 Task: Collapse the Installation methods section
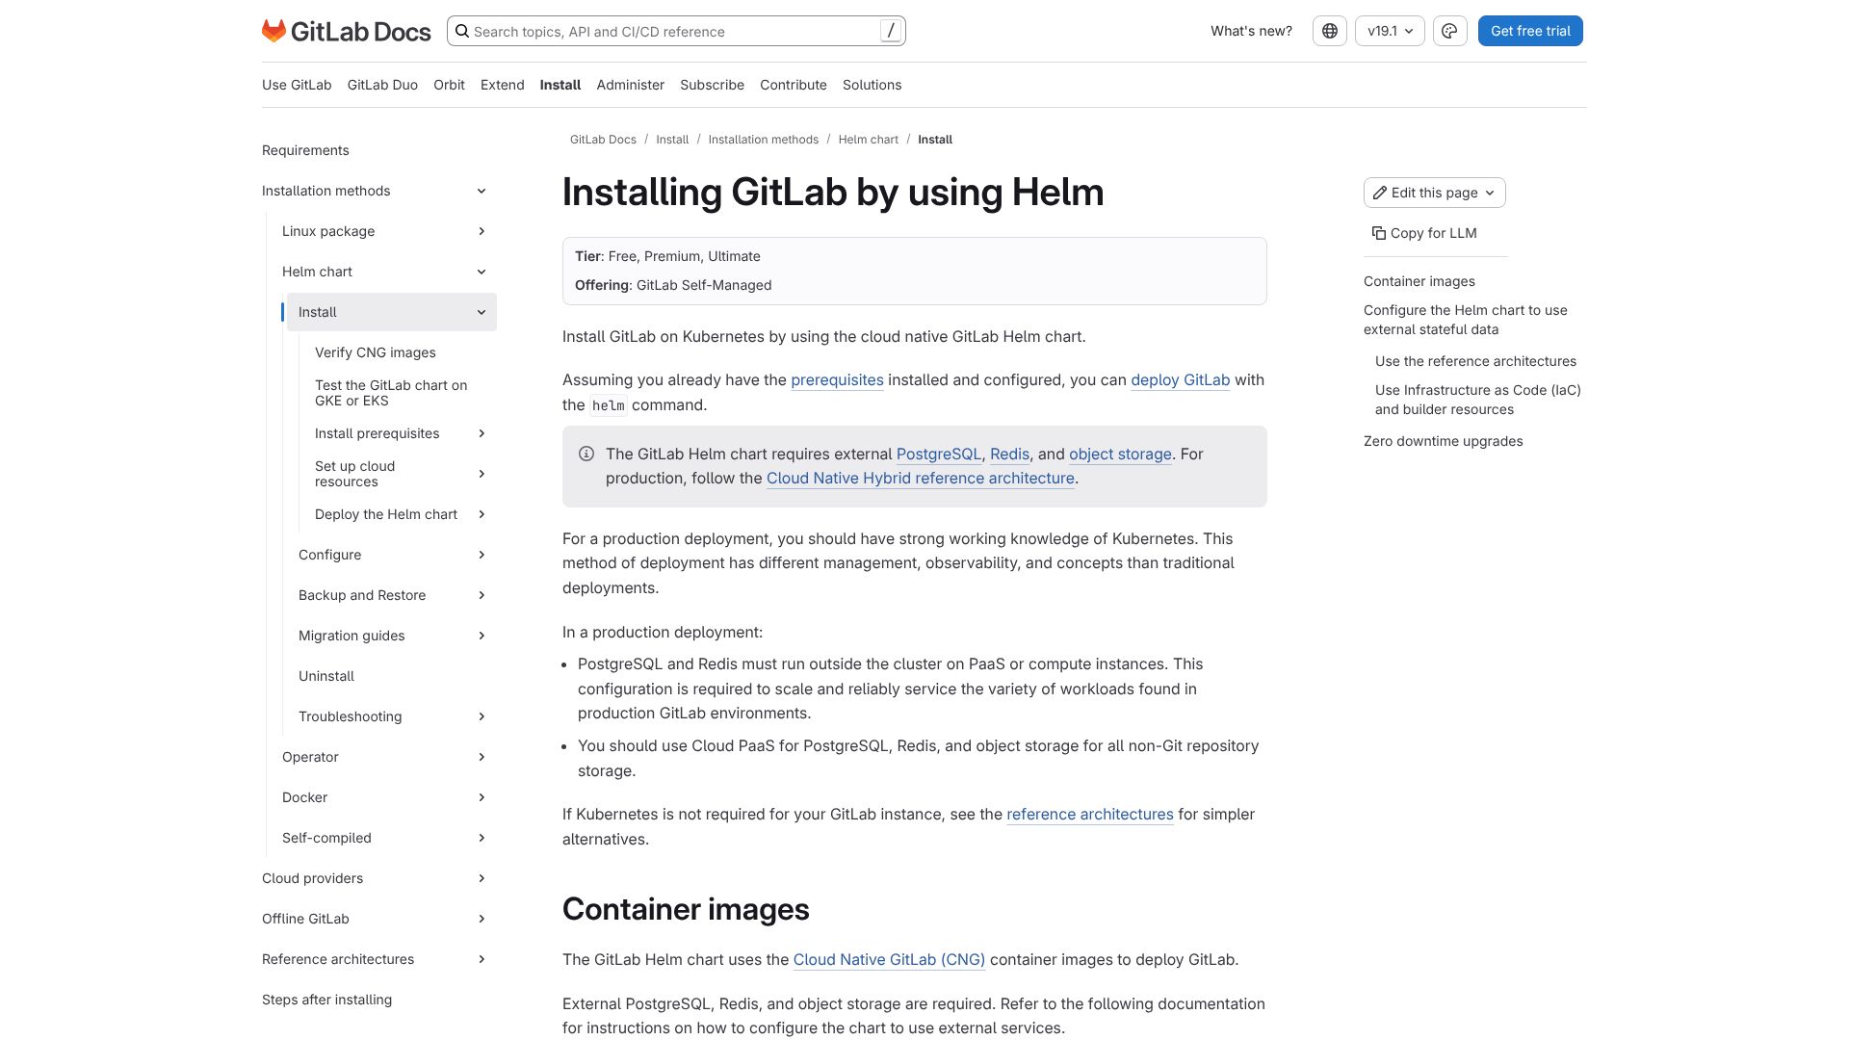click(x=482, y=191)
